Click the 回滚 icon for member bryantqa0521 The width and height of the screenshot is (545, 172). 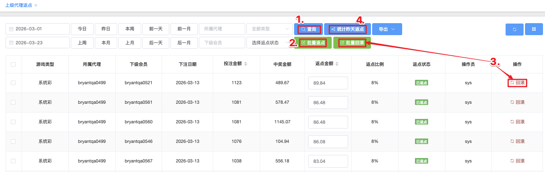(512, 83)
